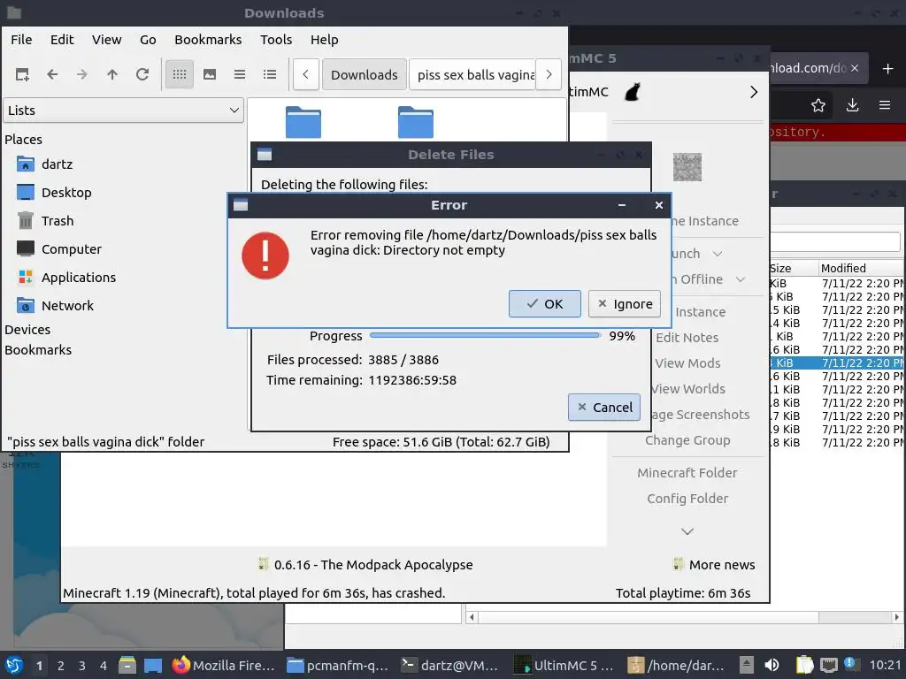Open the Help menu
The image size is (906, 679).
tap(324, 40)
